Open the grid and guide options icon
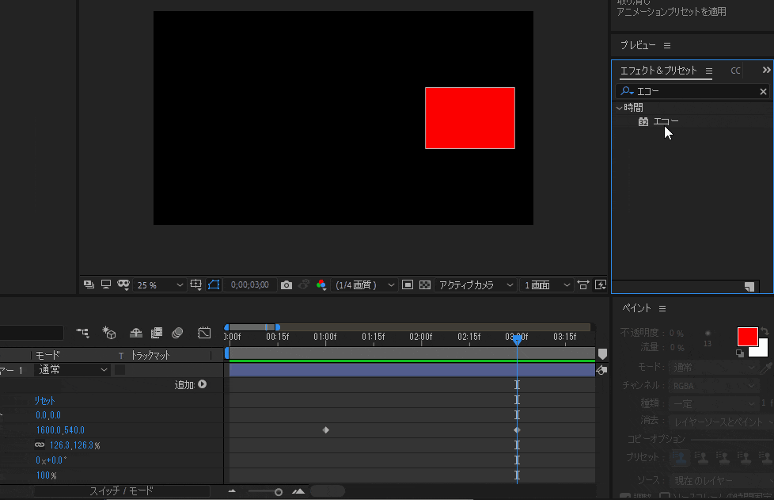Viewport: 774px width, 500px height. (196, 284)
